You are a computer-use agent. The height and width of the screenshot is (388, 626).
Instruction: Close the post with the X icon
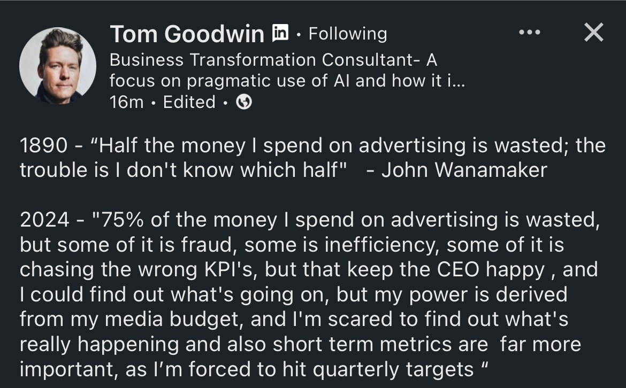pos(594,32)
